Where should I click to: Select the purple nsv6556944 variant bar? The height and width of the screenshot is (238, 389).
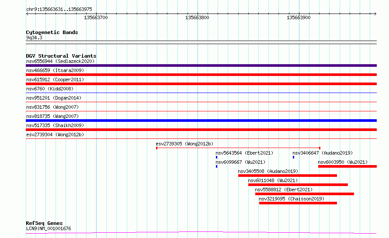(201, 66)
